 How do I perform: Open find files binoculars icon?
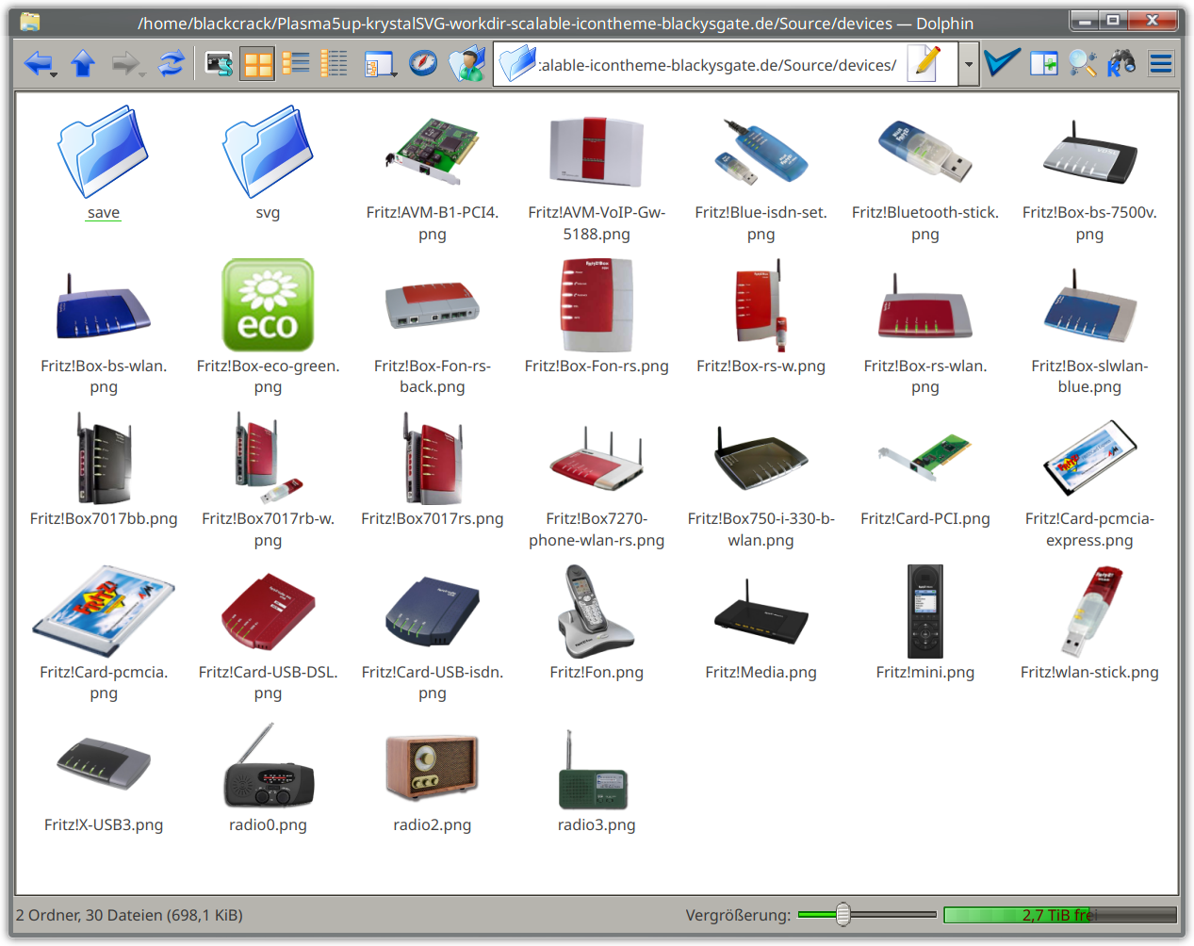(1120, 64)
